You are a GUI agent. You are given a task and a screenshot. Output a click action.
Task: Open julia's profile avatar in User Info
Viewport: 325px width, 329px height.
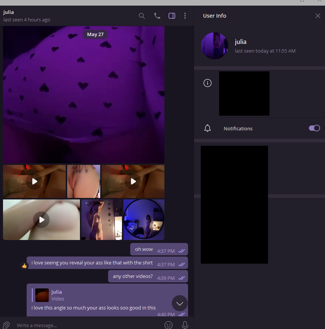tap(215, 46)
